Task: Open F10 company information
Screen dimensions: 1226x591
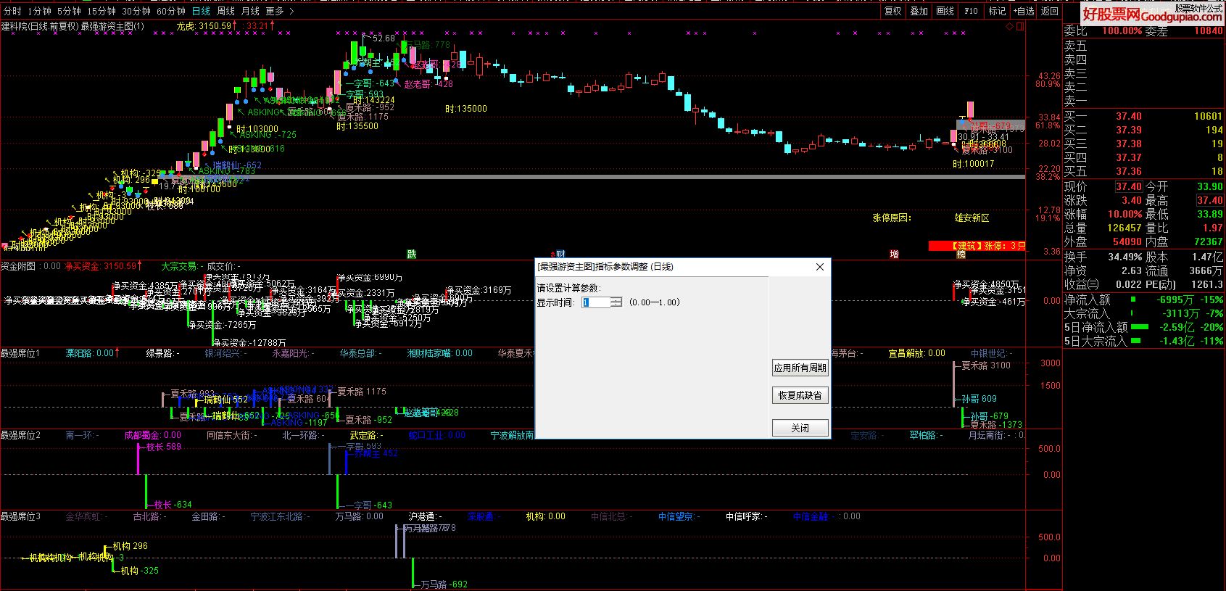Action: point(972,11)
